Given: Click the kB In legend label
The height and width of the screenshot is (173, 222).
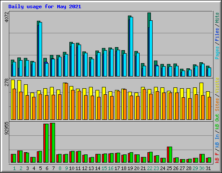Looking at the screenshot, I should point(217,141).
